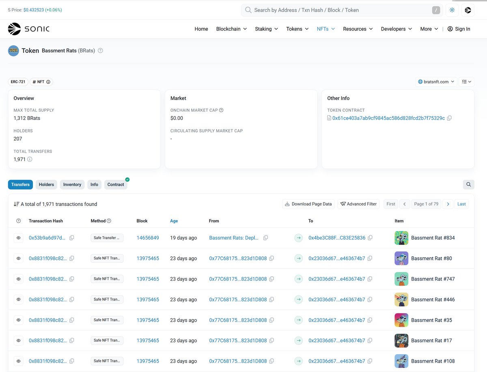Click the ERC-721 badge
Image resolution: width=487 pixels, height=372 pixels.
[x=18, y=82]
